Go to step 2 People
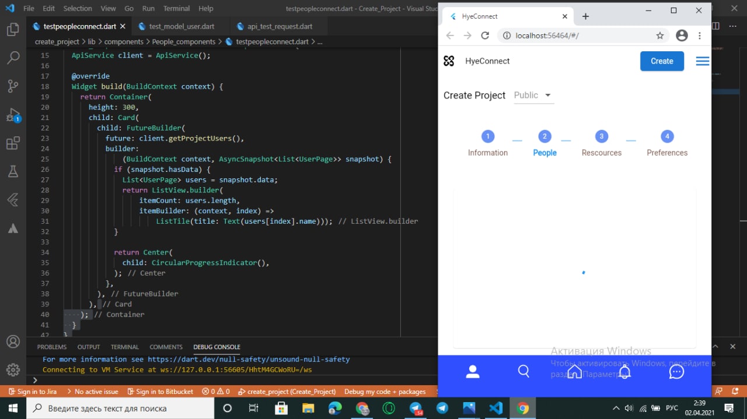Screen dimensions: 747x419 [x=544, y=143]
